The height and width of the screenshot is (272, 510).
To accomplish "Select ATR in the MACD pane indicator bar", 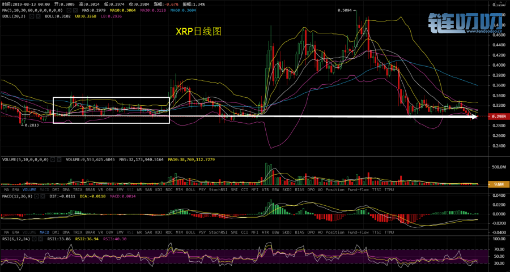I will click(x=265, y=232).
